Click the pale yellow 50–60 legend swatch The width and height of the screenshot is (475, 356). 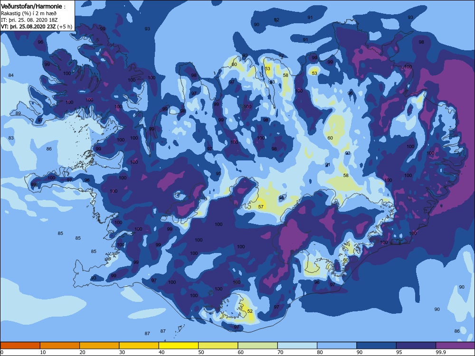(218, 346)
